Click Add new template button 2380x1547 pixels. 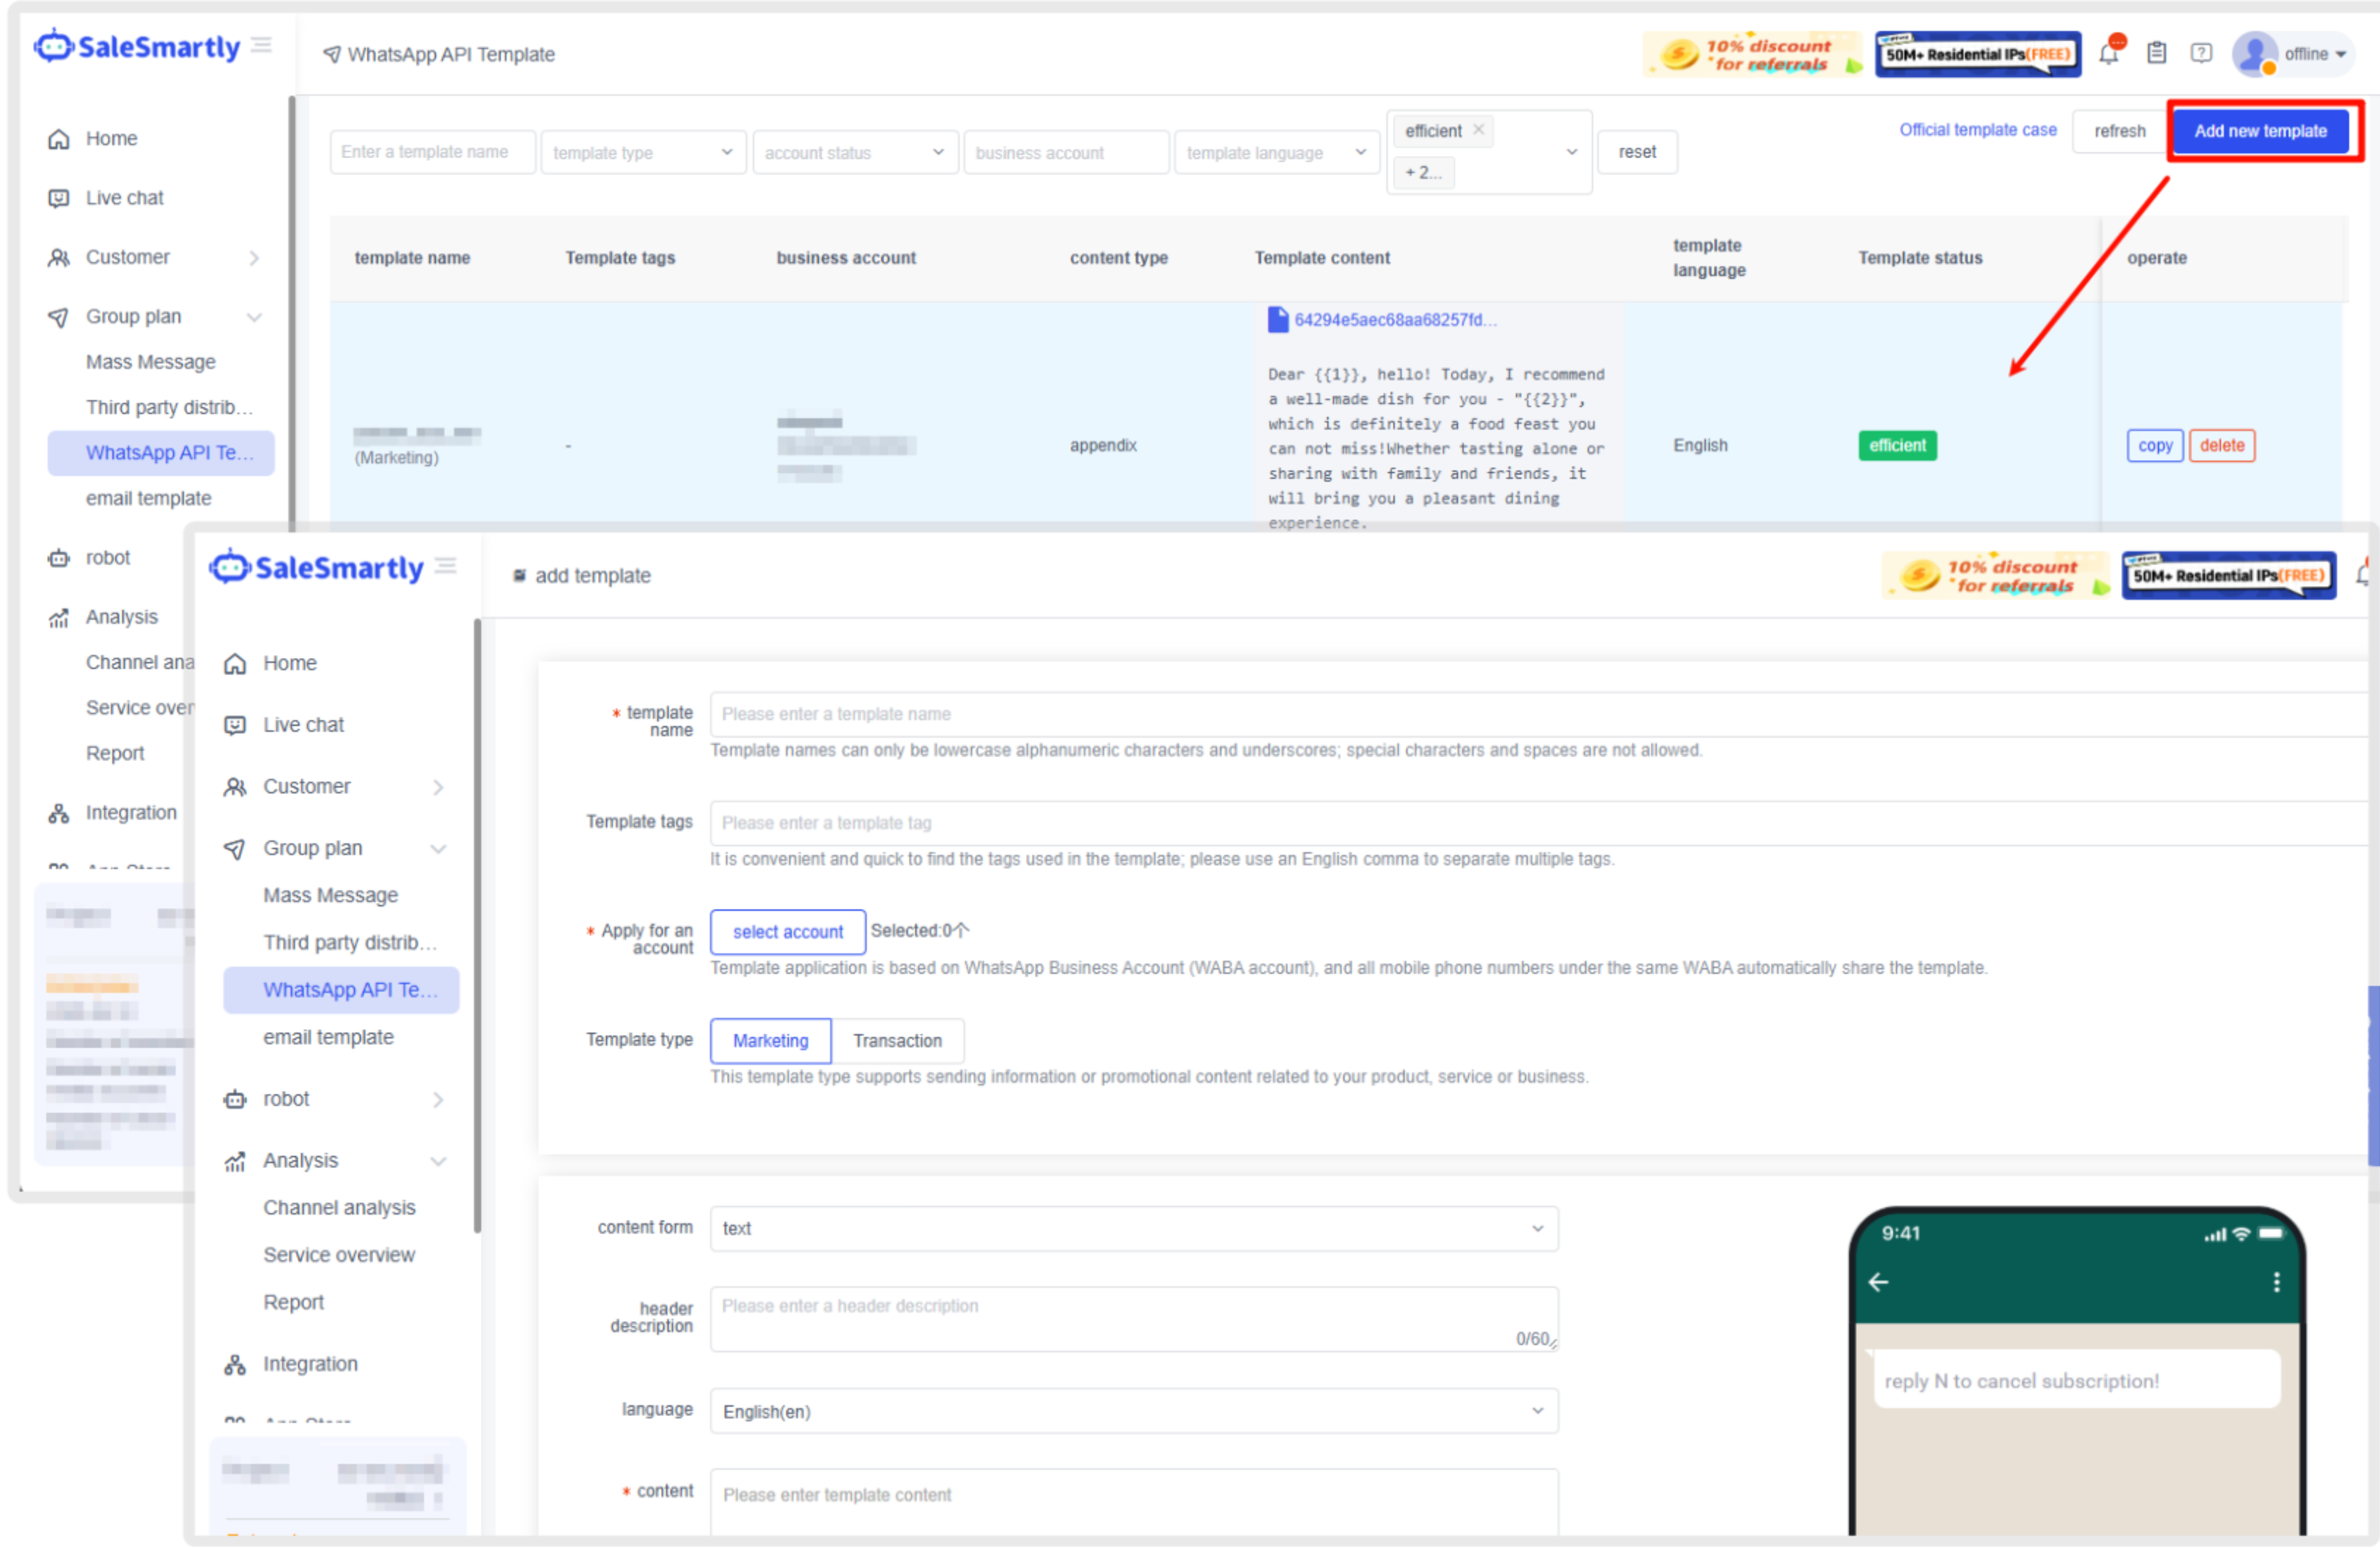click(2259, 131)
